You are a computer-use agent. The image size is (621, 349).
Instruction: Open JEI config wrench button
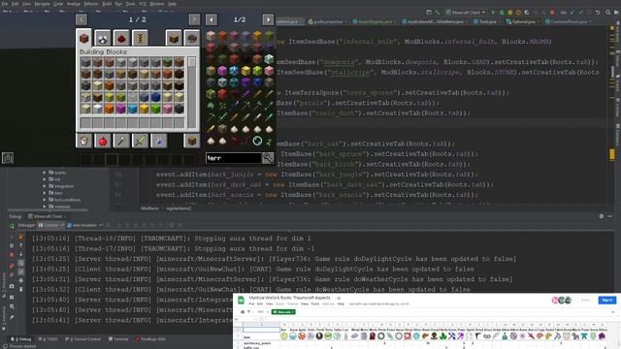[x=268, y=158]
